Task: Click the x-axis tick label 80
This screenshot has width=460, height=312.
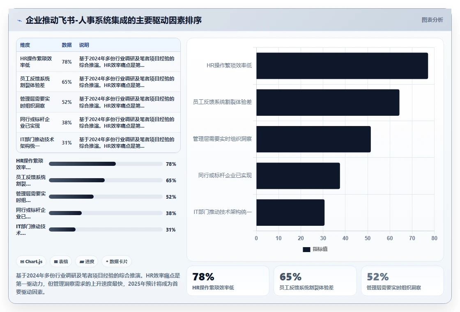Action: [x=434, y=238]
